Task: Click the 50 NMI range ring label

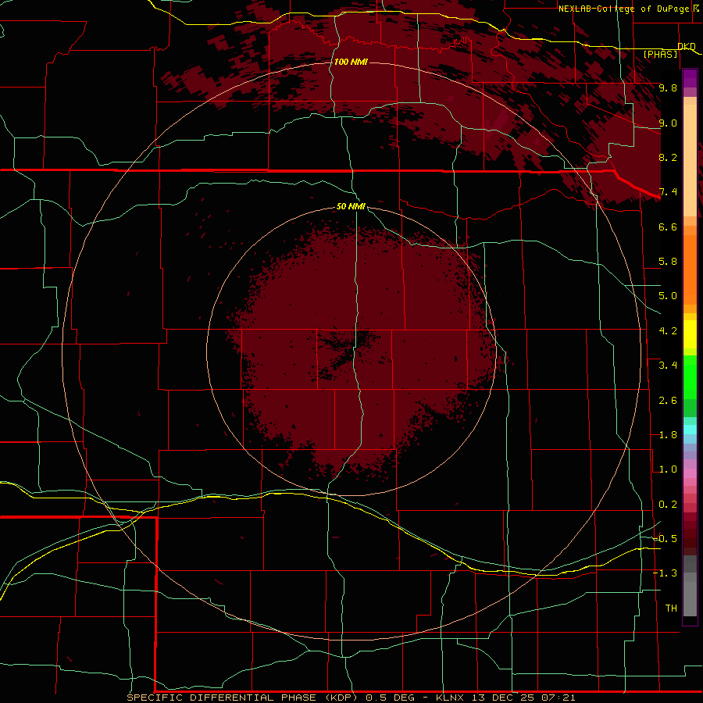Action: tap(351, 207)
